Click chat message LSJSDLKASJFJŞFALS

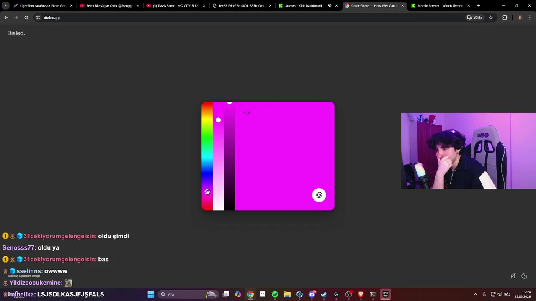tap(70, 294)
